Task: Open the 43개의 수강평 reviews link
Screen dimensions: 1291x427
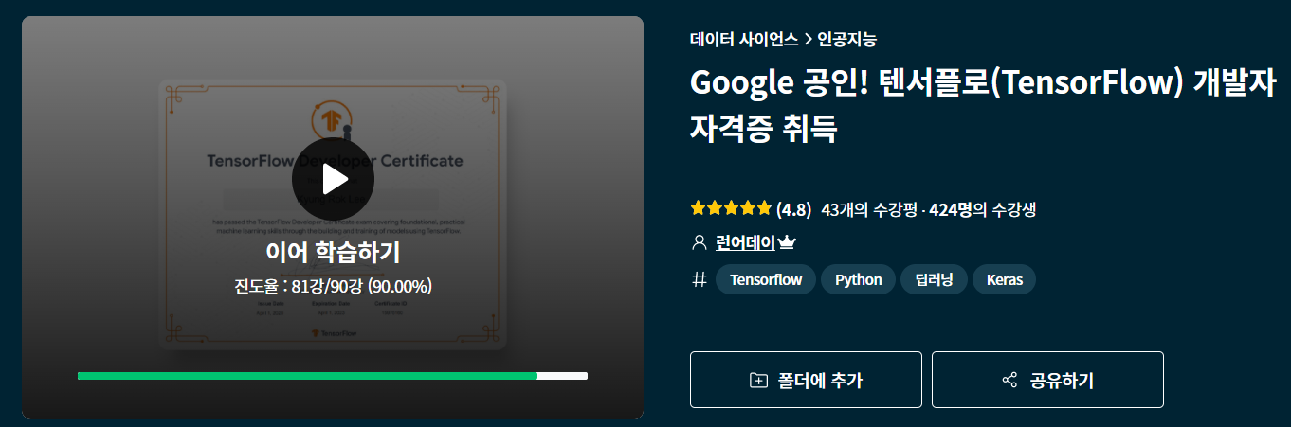Action: point(869,209)
